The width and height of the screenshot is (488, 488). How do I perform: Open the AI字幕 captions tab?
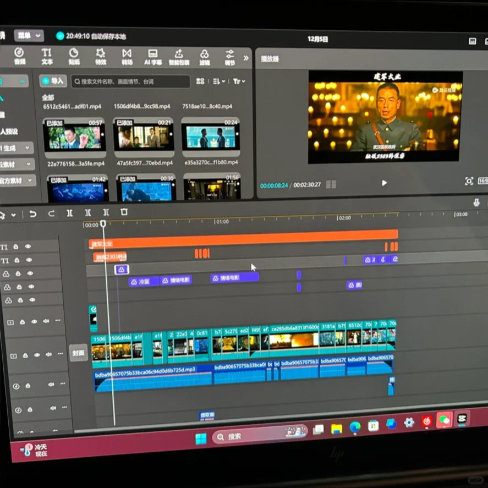point(153,57)
